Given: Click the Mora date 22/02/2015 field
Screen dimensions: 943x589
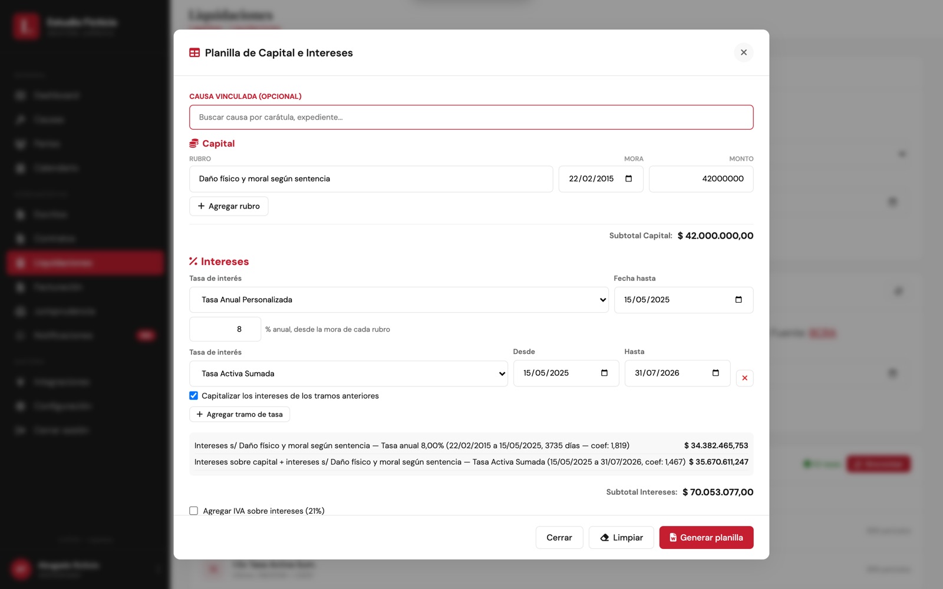Looking at the screenshot, I should [x=601, y=179].
